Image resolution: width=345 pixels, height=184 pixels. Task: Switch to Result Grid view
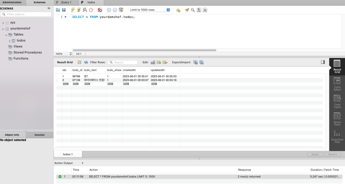337,66
